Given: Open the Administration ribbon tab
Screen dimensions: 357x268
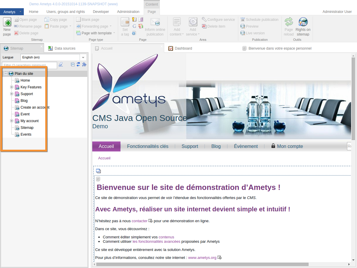Looking at the screenshot, I should click(128, 12).
